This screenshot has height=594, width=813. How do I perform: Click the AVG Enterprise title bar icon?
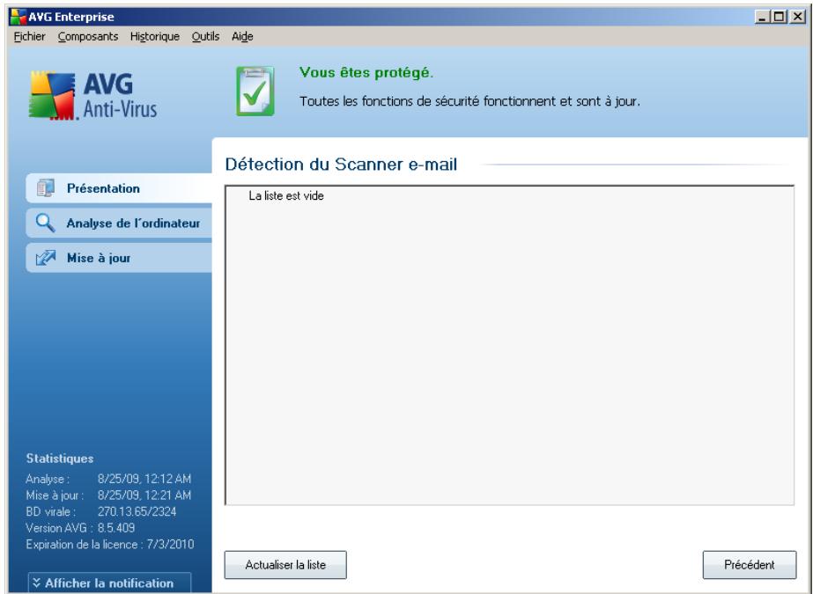[x=18, y=17]
